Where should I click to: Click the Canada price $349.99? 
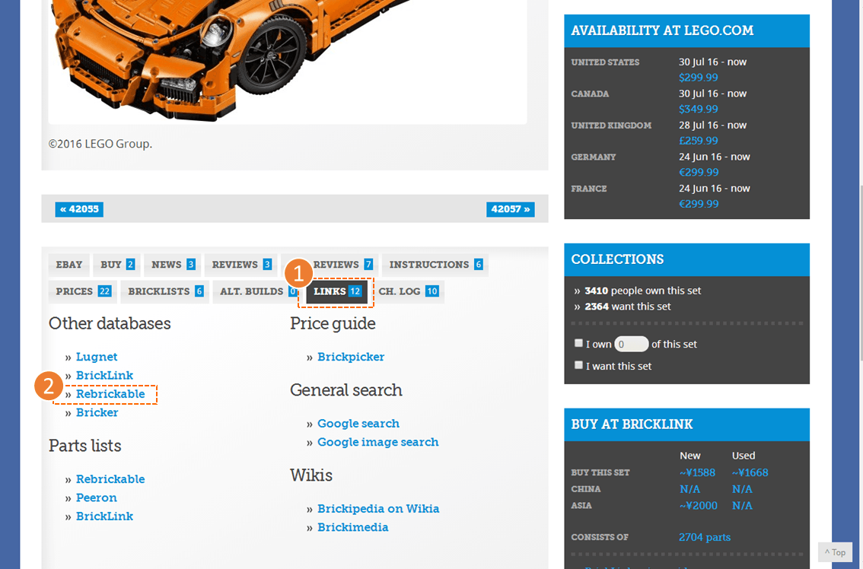click(x=698, y=109)
